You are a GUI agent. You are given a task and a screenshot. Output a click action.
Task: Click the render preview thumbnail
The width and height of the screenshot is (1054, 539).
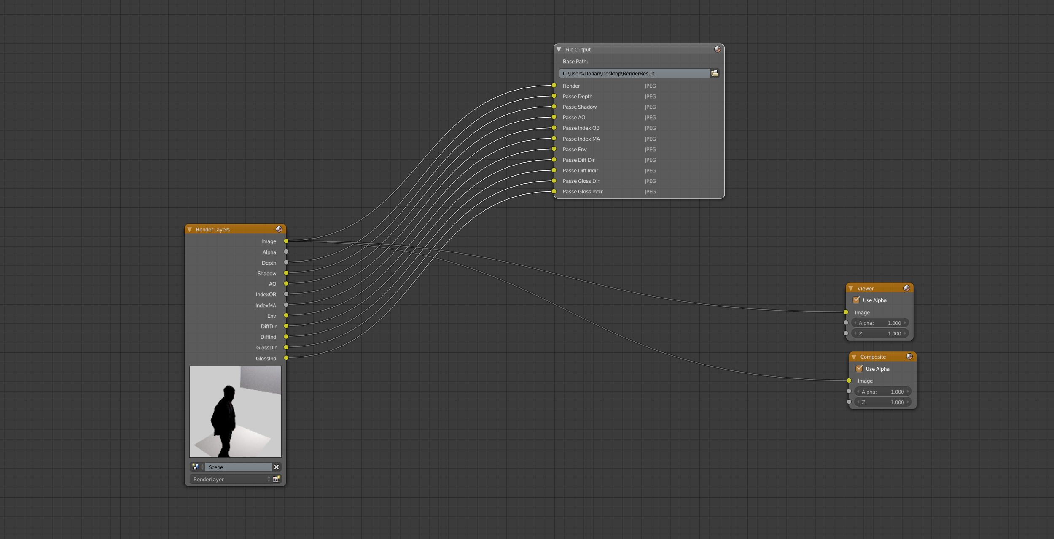235,412
